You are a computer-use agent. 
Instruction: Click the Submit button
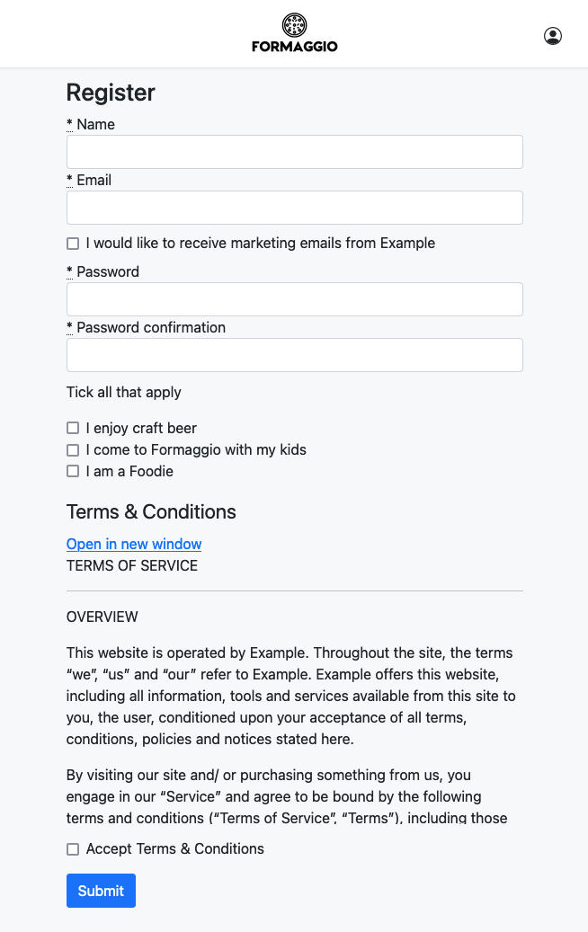coord(101,891)
